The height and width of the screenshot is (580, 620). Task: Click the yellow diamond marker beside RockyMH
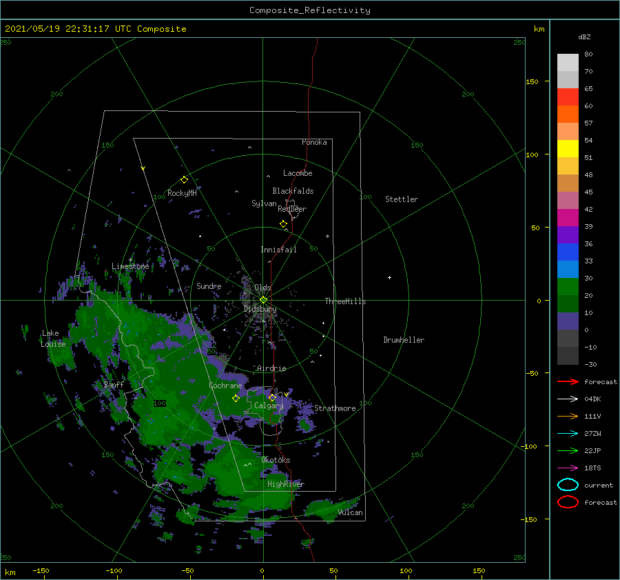(184, 180)
